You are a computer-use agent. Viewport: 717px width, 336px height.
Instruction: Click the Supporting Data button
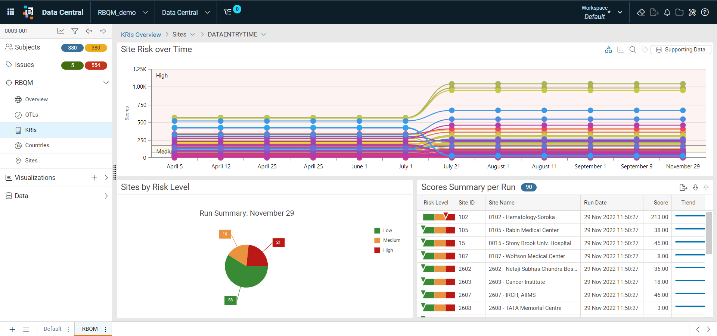pos(681,50)
